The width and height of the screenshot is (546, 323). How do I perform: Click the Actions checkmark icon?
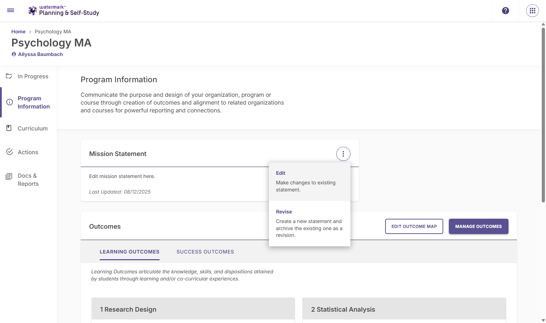click(10, 152)
